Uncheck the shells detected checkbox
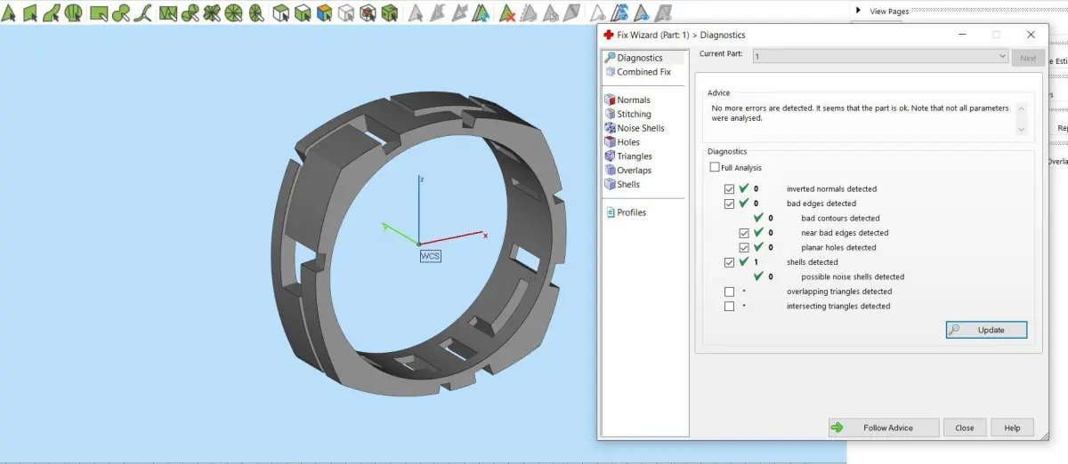Image resolution: width=1068 pixels, height=464 pixels. coord(730,262)
